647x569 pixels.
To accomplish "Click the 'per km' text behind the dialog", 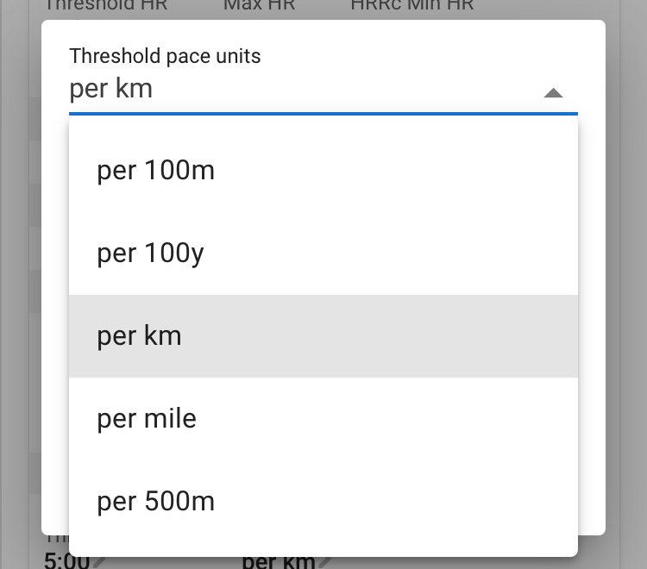I will coord(278,562).
